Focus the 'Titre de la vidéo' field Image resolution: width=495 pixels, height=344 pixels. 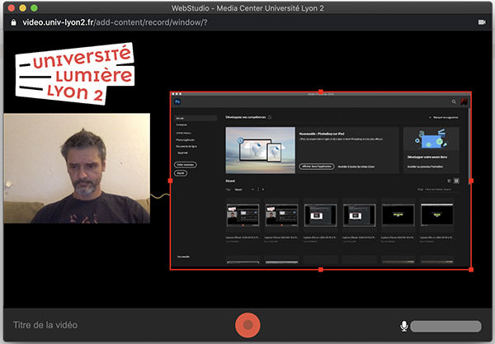pyautogui.click(x=45, y=325)
